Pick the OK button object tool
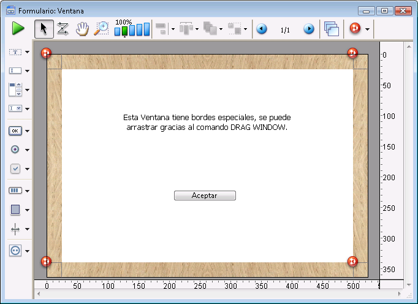This screenshot has height=304, width=418. [15, 131]
